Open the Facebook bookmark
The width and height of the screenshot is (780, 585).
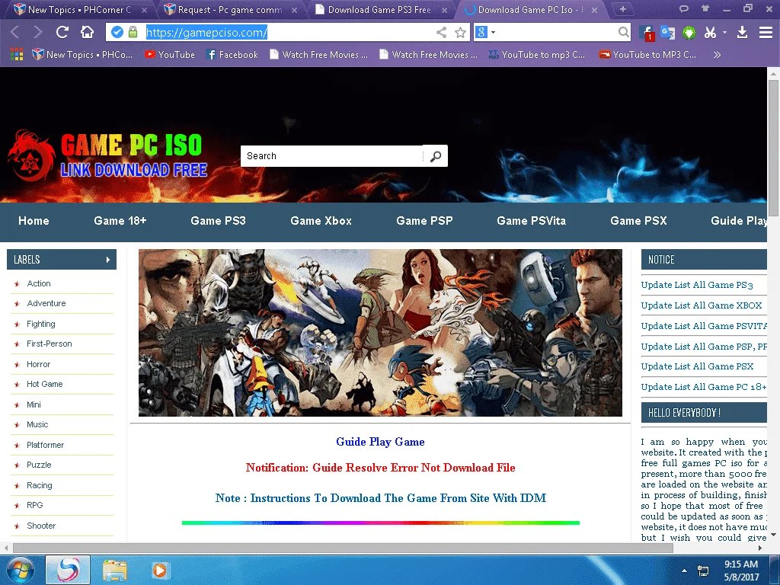click(232, 55)
